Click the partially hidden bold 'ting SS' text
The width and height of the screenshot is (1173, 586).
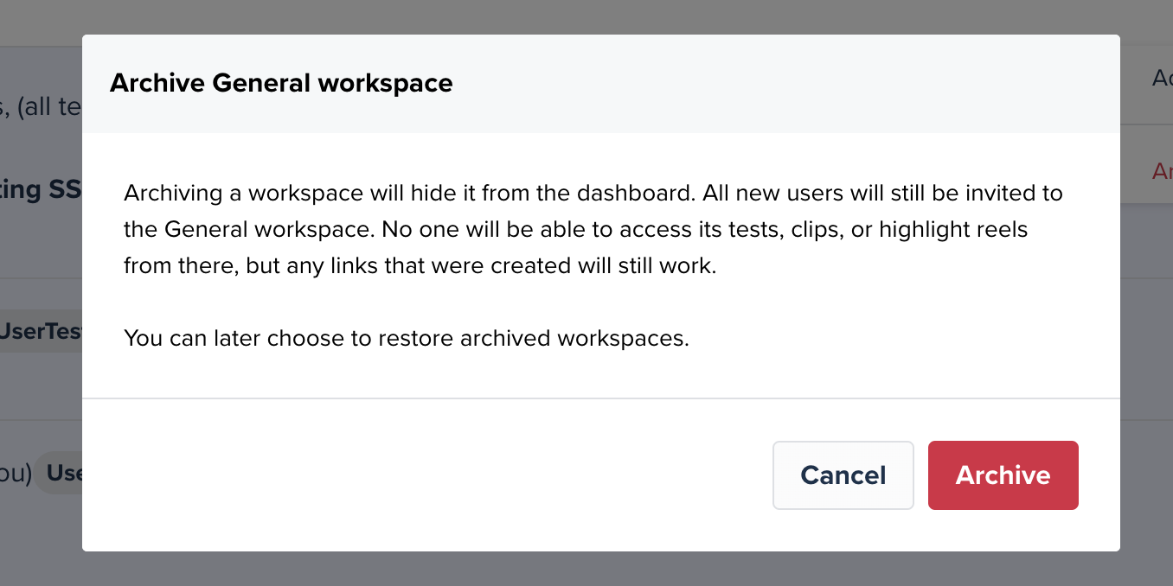pos(41,189)
